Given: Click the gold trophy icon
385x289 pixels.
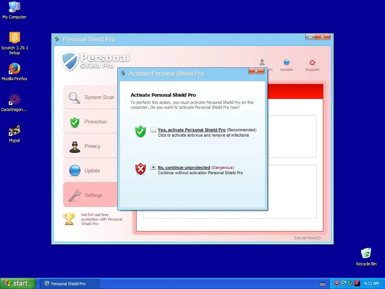Looking at the screenshot, I should click(x=69, y=219).
